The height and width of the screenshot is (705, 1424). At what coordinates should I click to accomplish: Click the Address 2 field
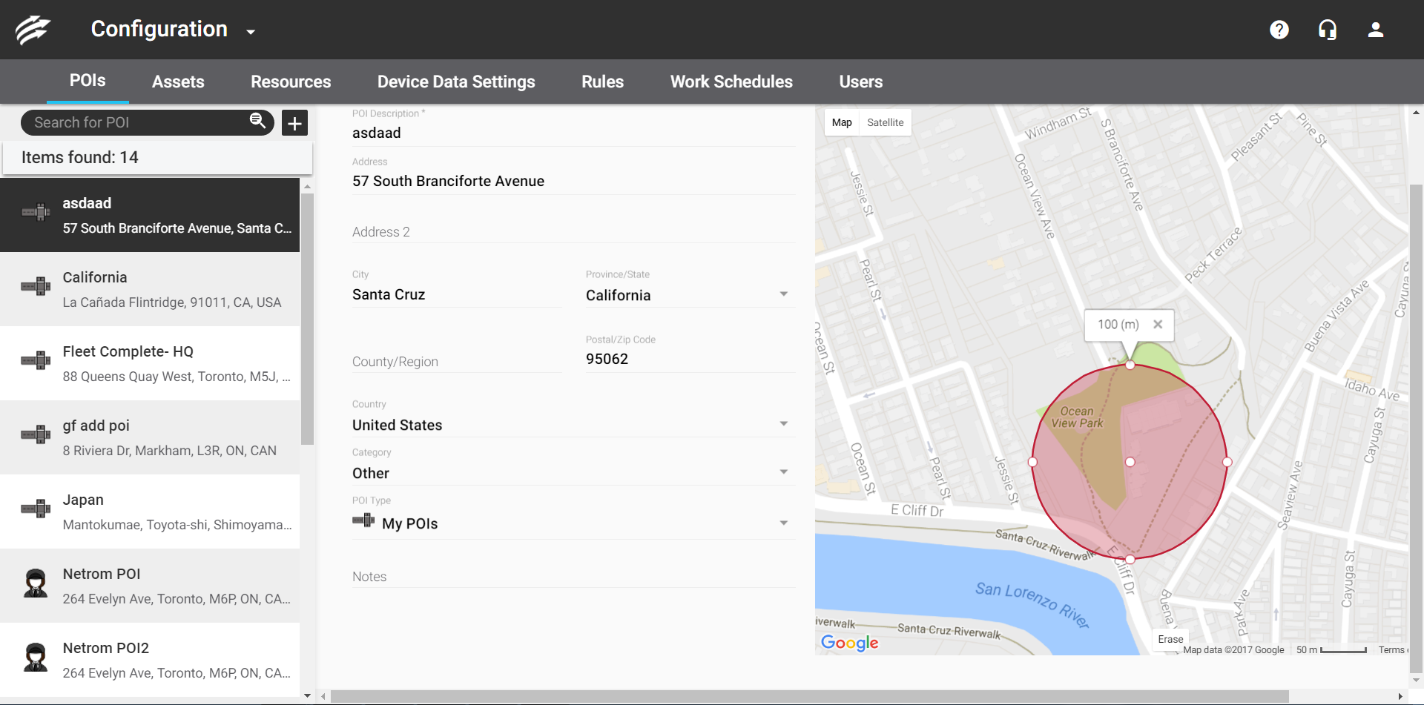click(x=573, y=231)
